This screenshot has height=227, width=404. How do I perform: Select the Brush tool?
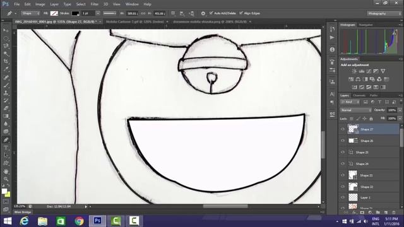tap(6, 85)
